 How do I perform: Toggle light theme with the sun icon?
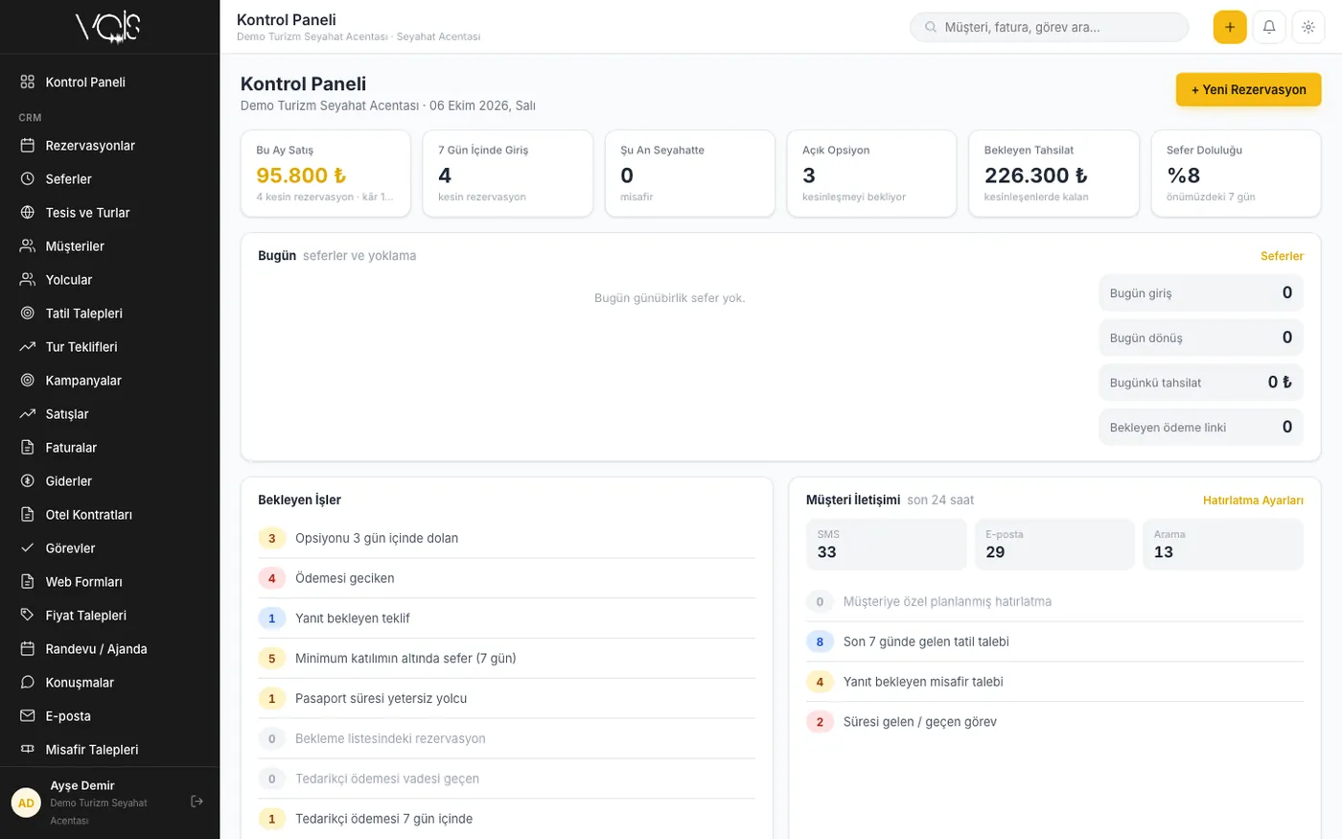(1308, 27)
